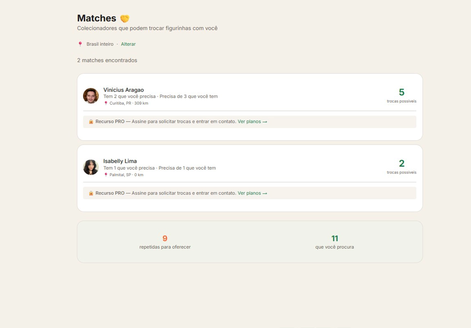471x328 pixels.
Task: Click the handshake emoji next to Matches title
Action: coord(125,18)
